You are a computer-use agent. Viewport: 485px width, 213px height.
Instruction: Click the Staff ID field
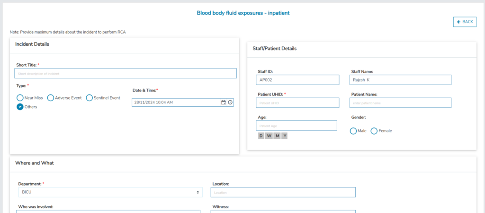(297, 80)
